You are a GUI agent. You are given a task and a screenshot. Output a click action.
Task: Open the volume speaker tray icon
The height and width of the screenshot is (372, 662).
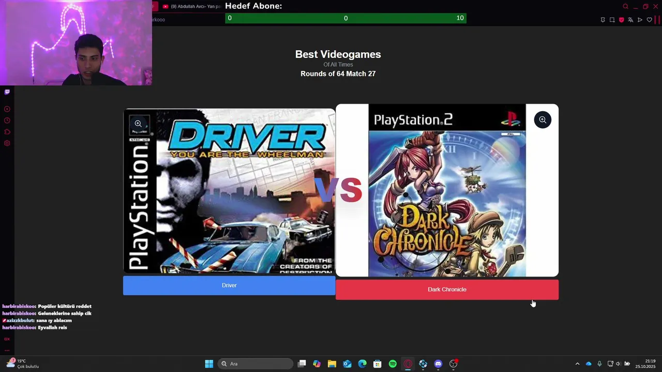pos(618,364)
